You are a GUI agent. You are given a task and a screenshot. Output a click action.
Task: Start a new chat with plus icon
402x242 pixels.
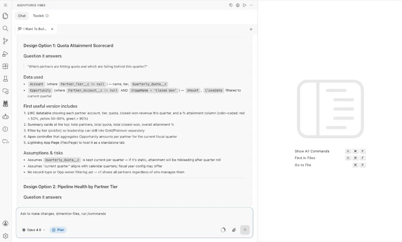pos(251,29)
